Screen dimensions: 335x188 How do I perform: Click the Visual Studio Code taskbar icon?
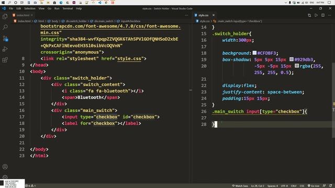pyautogui.click(x=100, y=3)
